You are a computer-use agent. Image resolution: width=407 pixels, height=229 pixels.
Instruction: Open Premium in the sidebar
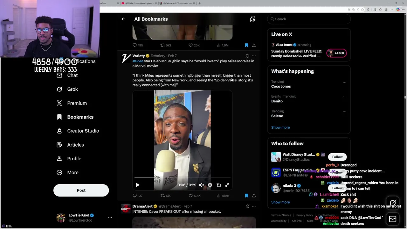72,103
